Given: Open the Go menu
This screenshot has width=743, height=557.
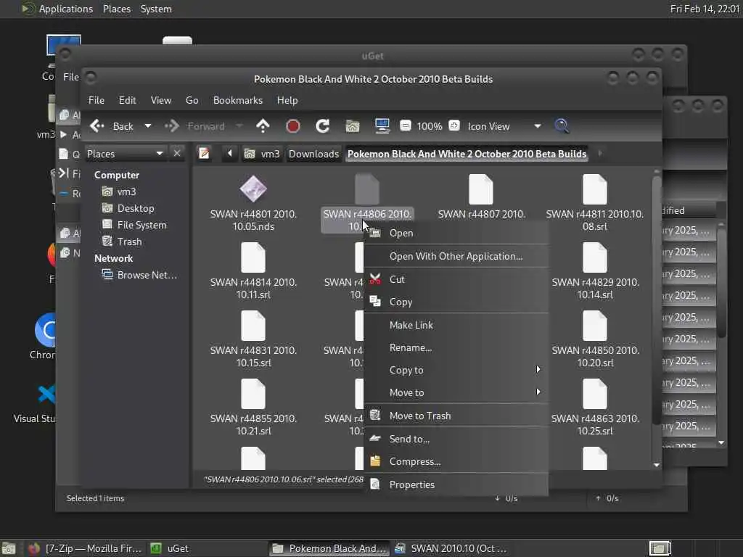Looking at the screenshot, I should [192, 100].
